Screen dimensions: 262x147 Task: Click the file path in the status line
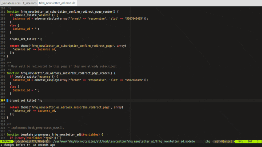(124, 141)
